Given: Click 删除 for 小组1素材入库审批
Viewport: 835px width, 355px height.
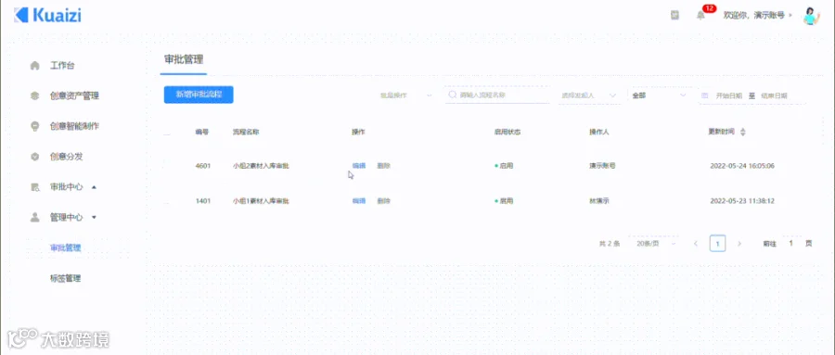Looking at the screenshot, I should click(x=384, y=201).
